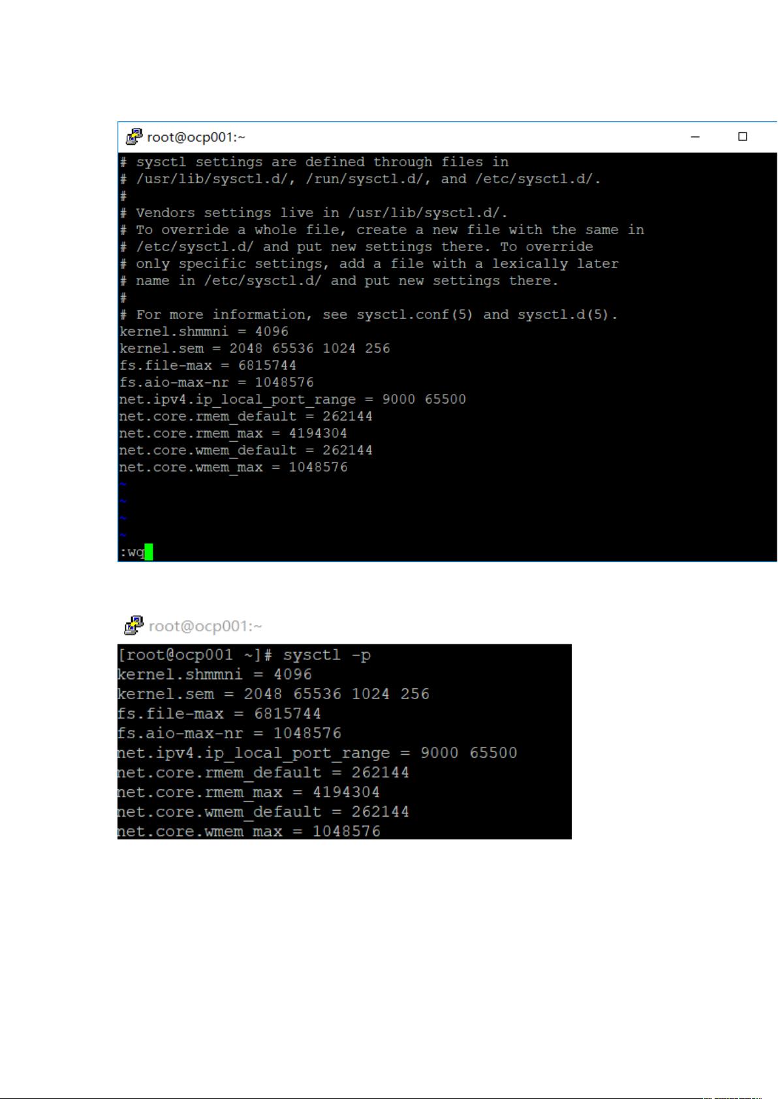The height and width of the screenshot is (1099, 778).
Task: Click the first comment line, 'sysctl settings are defined'
Action: (x=314, y=162)
